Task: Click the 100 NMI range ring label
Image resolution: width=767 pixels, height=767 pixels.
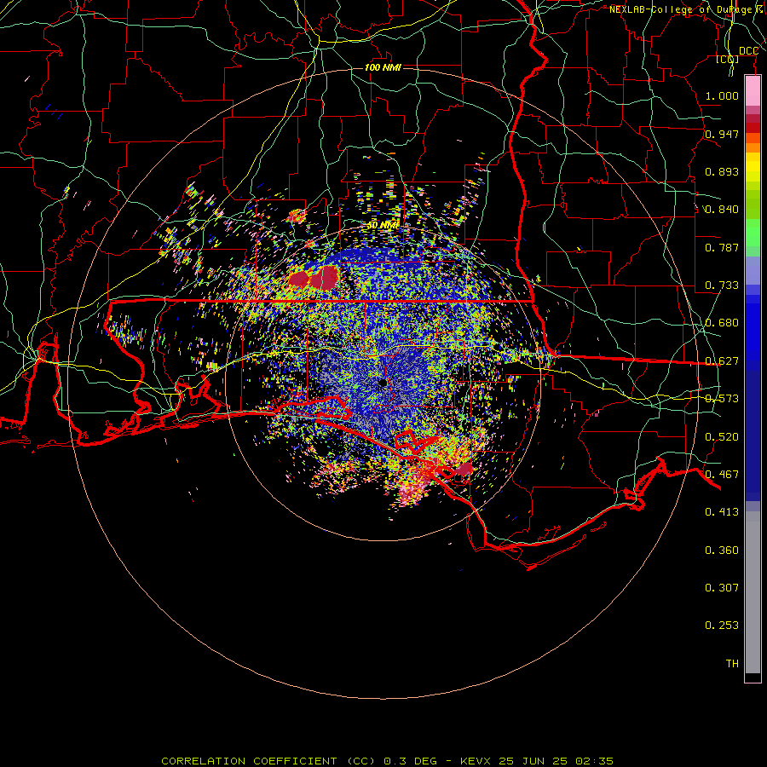Action: (x=383, y=67)
